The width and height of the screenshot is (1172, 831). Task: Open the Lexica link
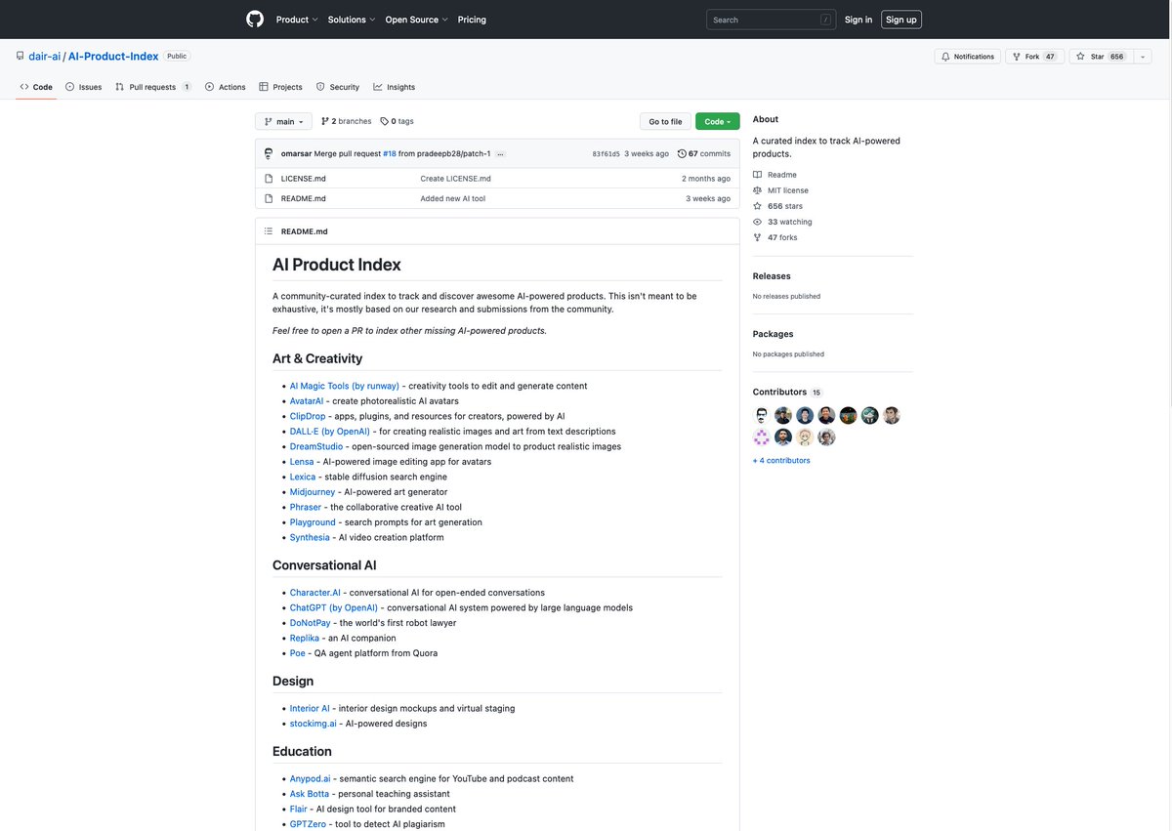click(303, 478)
